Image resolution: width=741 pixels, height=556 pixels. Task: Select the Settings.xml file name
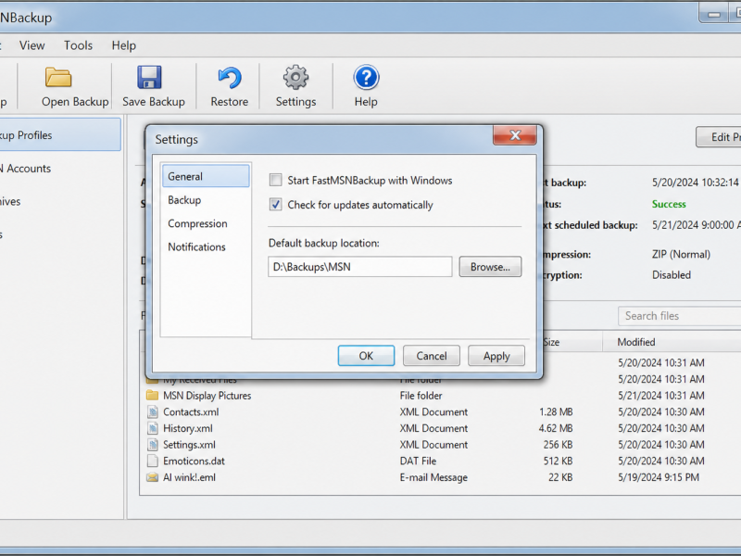pyautogui.click(x=189, y=445)
